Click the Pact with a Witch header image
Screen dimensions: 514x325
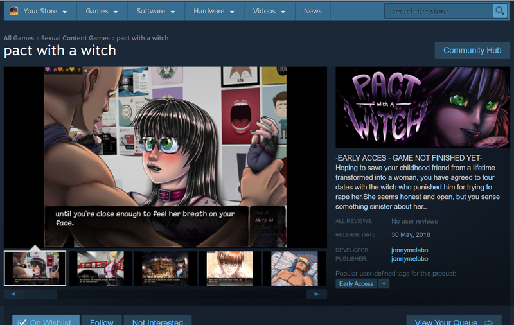pyautogui.click(x=423, y=107)
